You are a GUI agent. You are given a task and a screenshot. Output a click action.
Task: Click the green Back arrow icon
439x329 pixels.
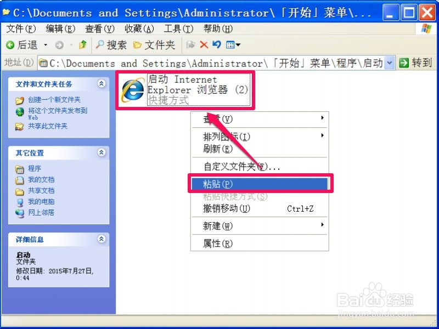pyautogui.click(x=10, y=45)
